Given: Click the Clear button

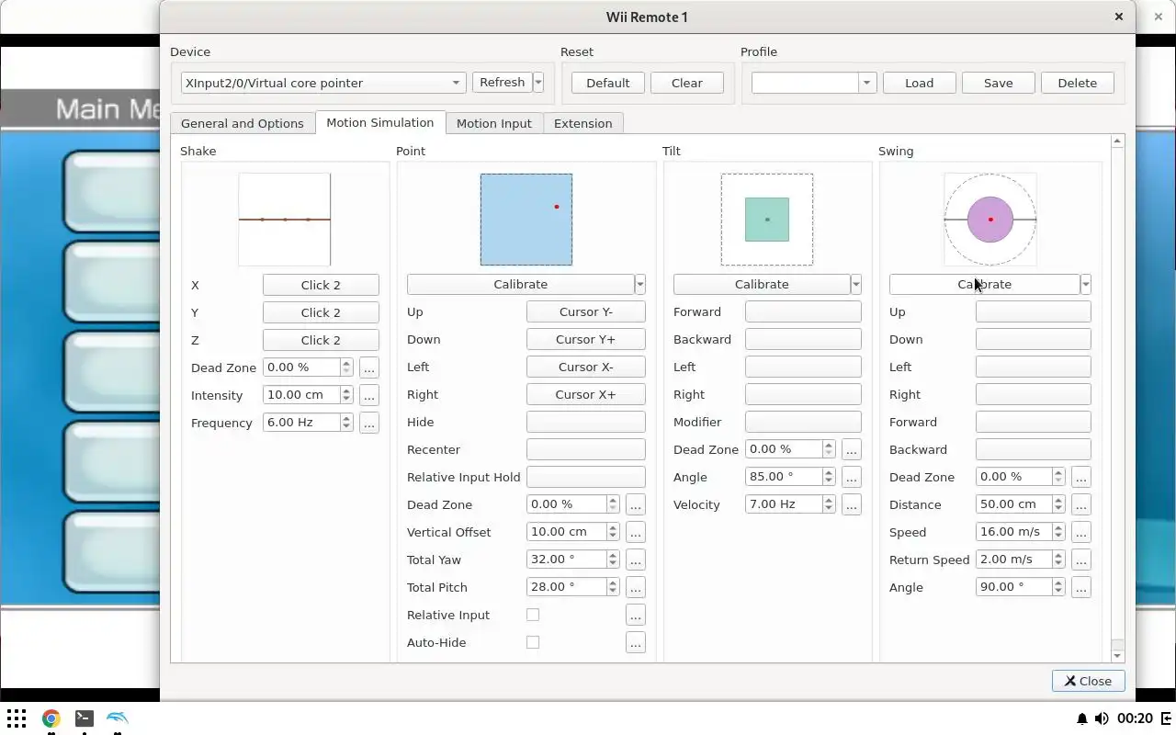Looking at the screenshot, I should 687,83.
